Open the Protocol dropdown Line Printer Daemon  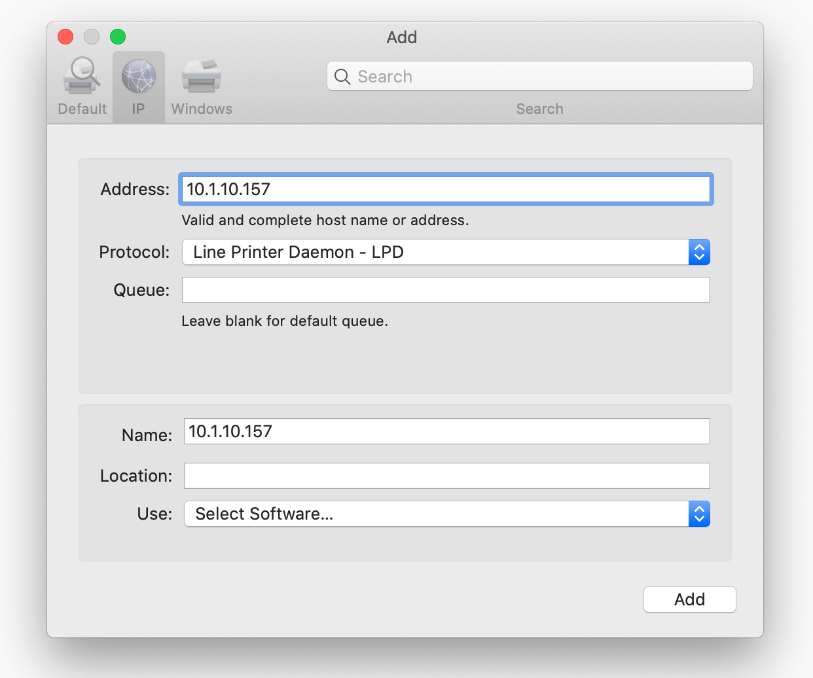pos(446,252)
